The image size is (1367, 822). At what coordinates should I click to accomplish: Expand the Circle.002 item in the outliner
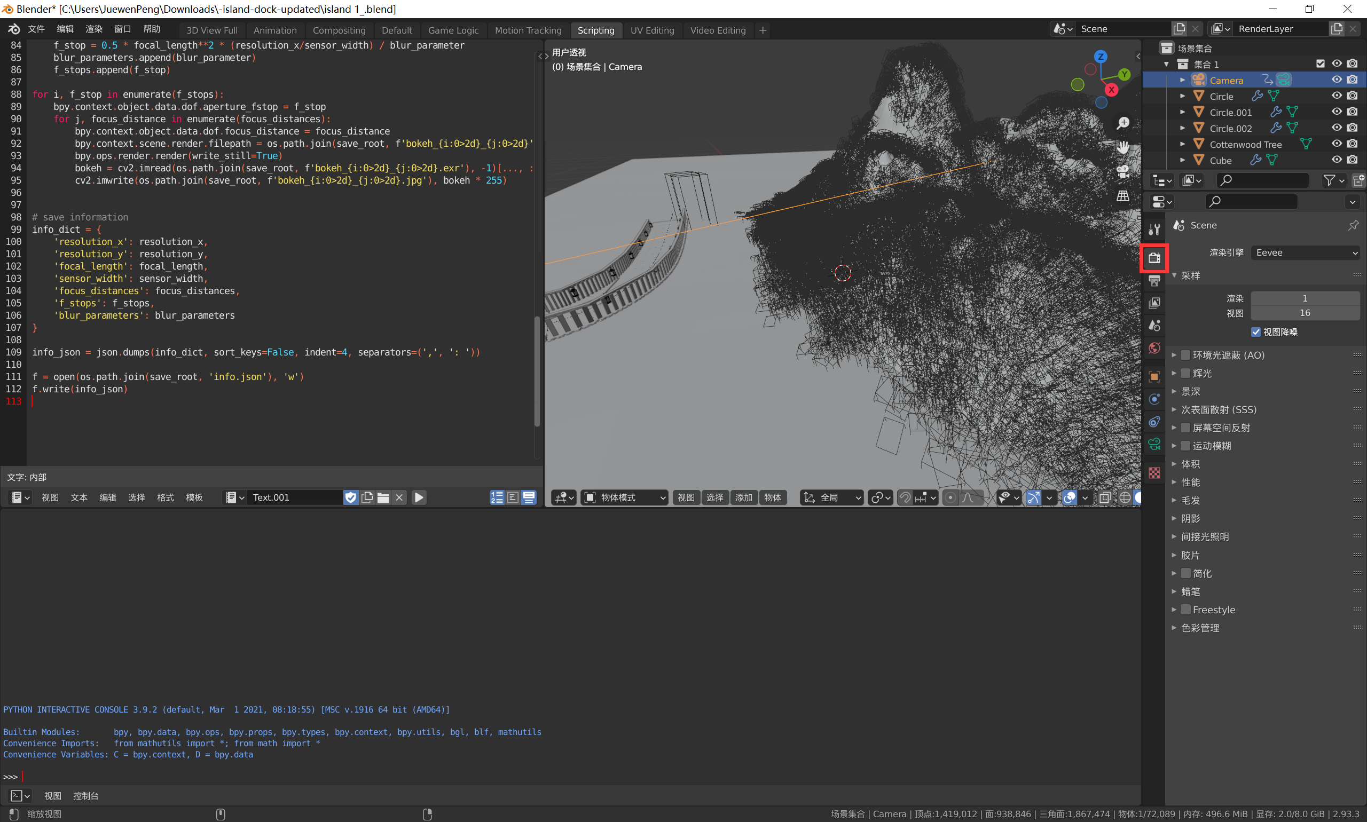pos(1183,128)
